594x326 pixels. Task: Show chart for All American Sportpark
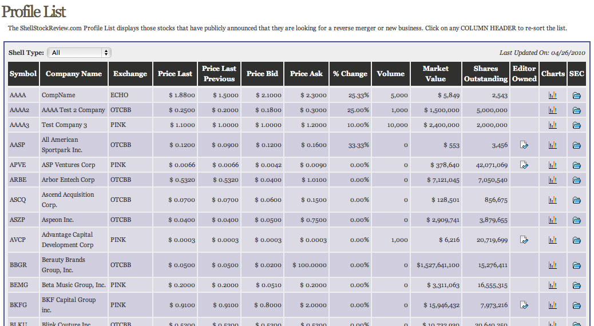(553, 145)
